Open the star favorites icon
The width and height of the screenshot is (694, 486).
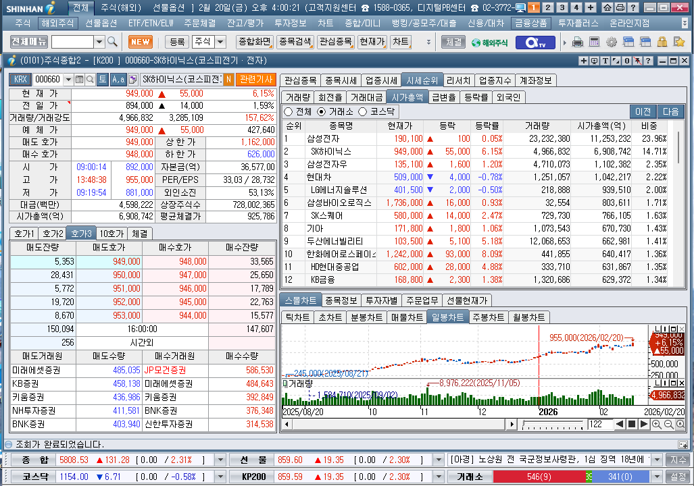[679, 42]
